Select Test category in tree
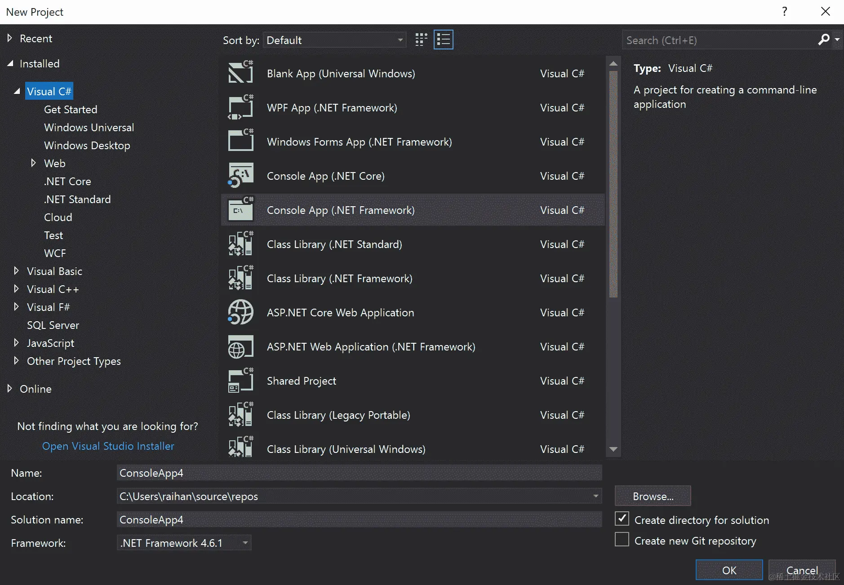 53,235
